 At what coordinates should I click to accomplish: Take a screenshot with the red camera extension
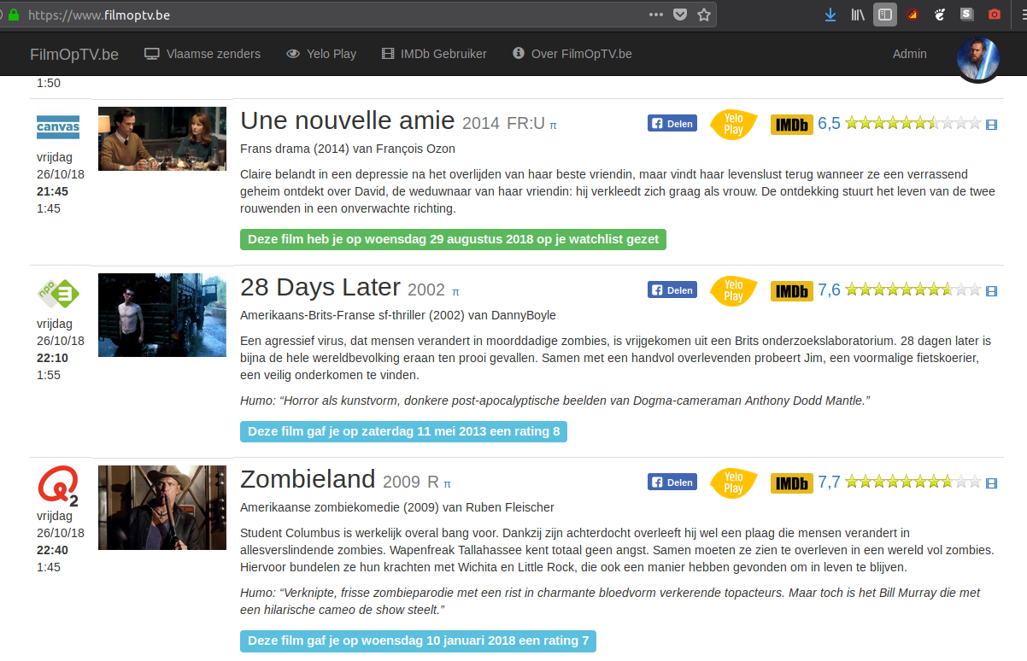coord(994,15)
